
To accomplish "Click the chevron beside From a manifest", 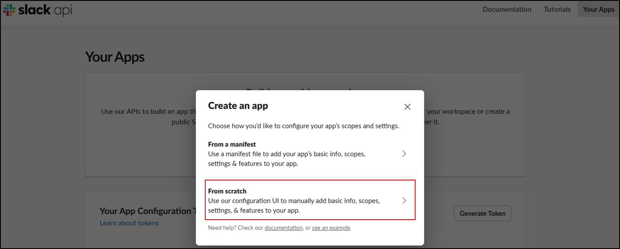I will (x=404, y=154).
